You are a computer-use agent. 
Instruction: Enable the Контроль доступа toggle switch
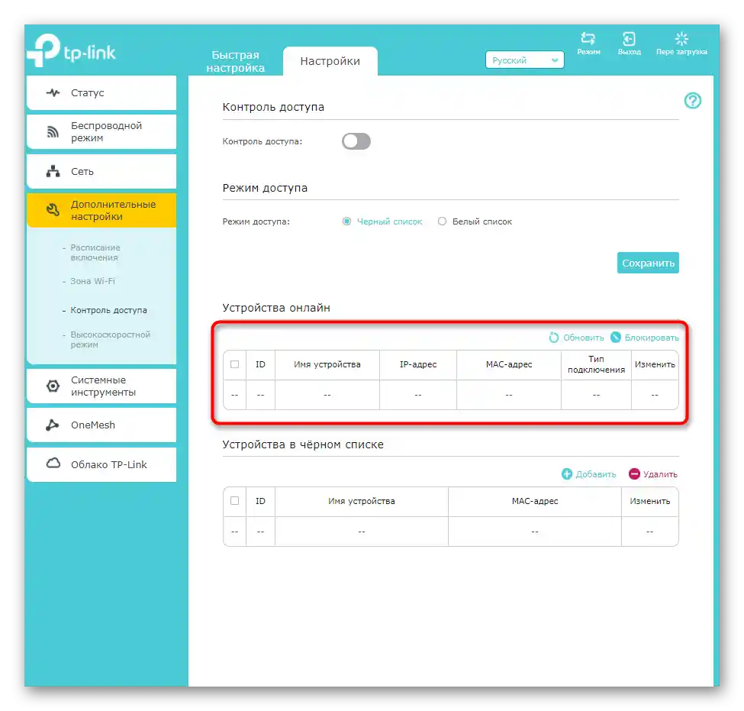[356, 141]
